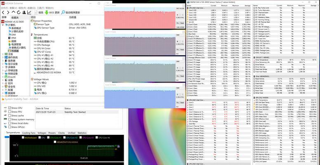The image size is (320, 165).
Task: Click the Forward arrow in AIDA64 toolbar
Action: (x=8, y=12)
